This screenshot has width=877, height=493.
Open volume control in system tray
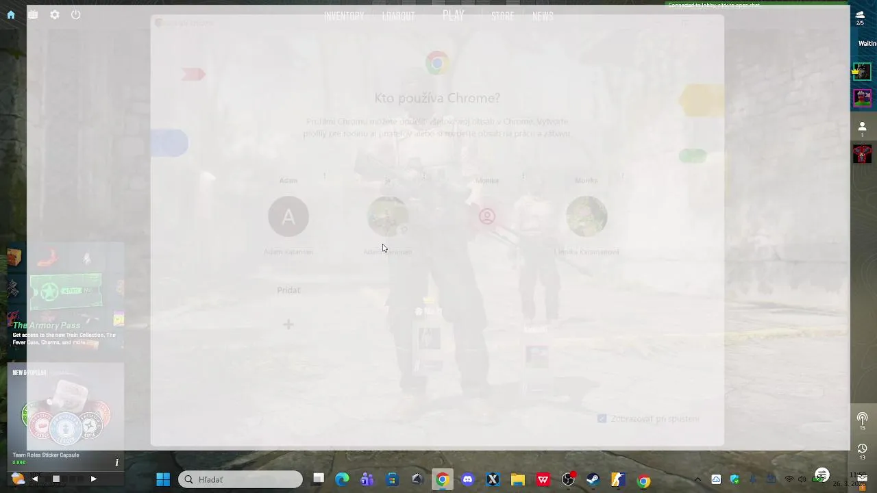pos(802,479)
